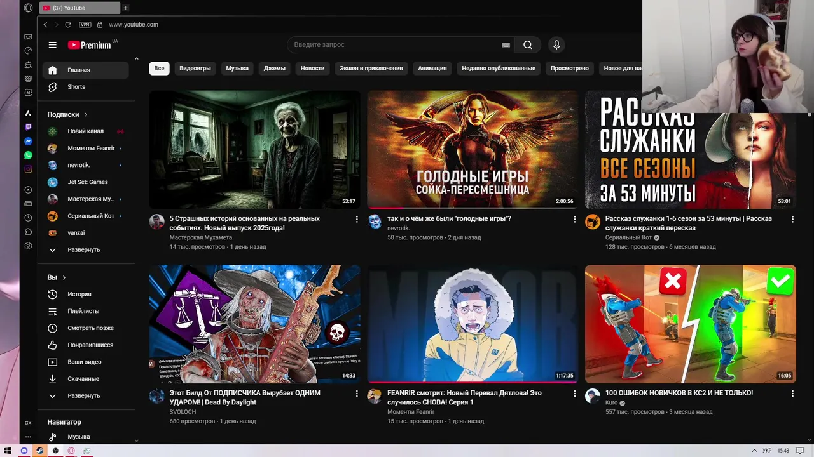
Task: Open options menu for 5 Страшных историй video
Action: 356,219
